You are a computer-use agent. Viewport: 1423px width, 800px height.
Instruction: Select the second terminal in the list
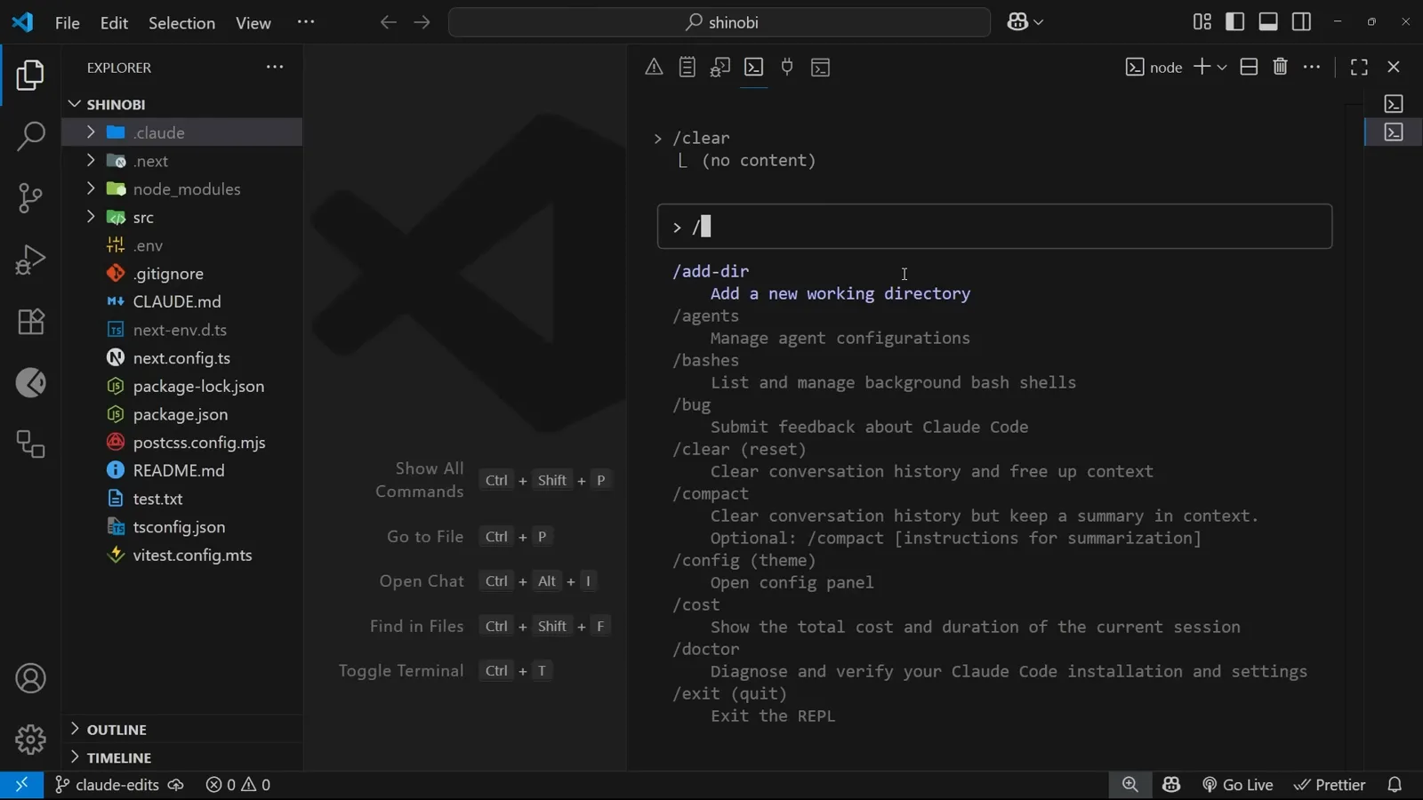pos(1394,132)
